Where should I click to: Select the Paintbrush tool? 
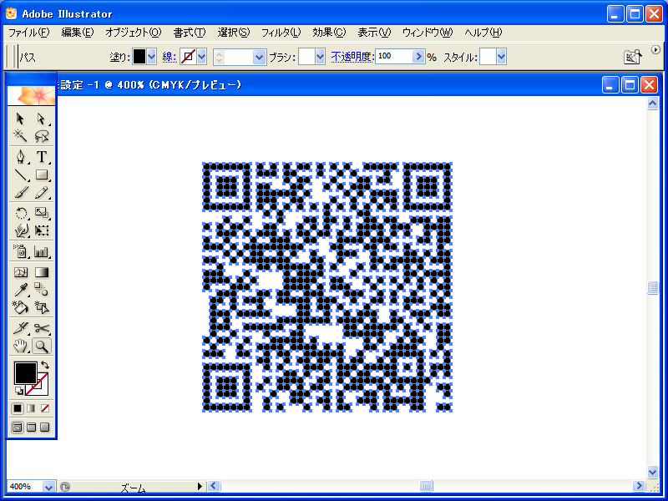click(x=20, y=193)
